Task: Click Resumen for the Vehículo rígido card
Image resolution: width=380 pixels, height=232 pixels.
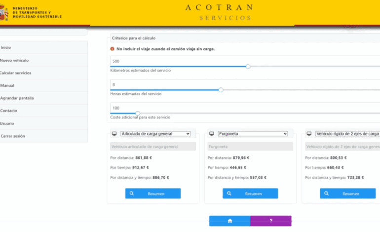Action: 348,193
